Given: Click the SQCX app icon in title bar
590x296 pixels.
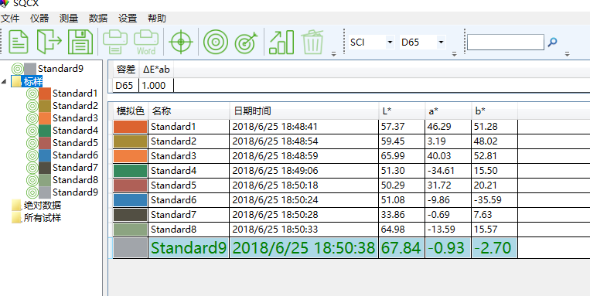Looking at the screenshot, I should (x=4, y=3).
